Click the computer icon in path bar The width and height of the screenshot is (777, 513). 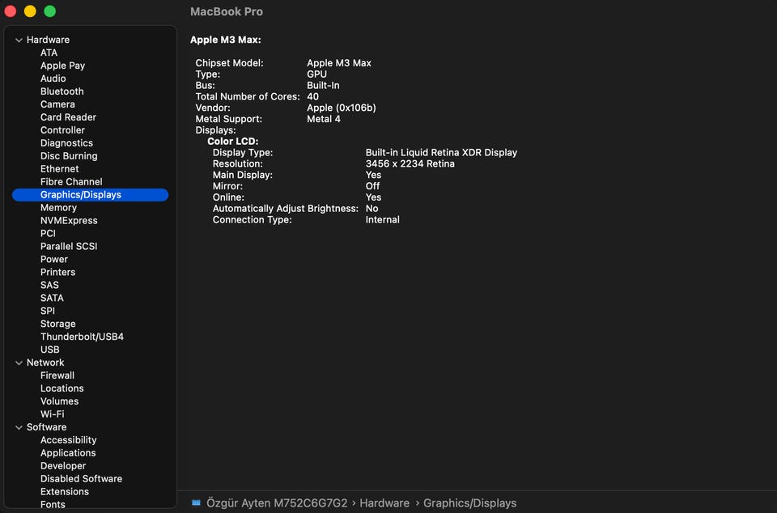196,502
